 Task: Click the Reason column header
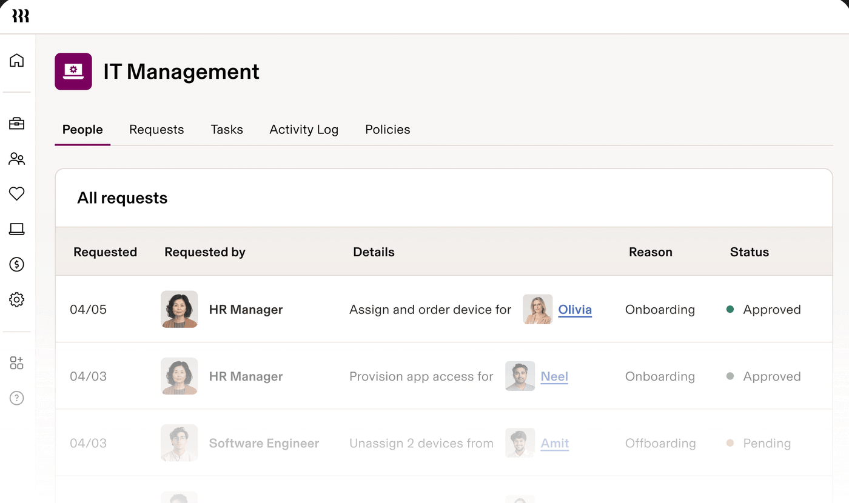coord(651,252)
